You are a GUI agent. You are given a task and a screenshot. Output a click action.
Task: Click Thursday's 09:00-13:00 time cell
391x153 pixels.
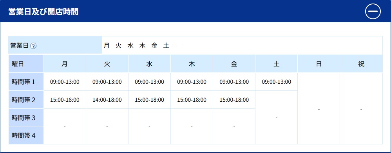(x=192, y=82)
